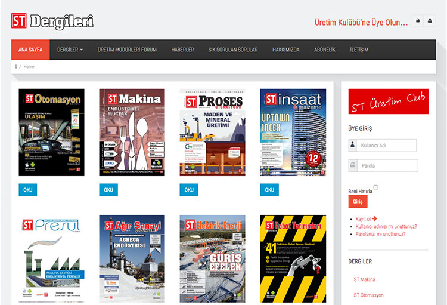Open the İletişim menu item
447x305 pixels.
coord(359,50)
